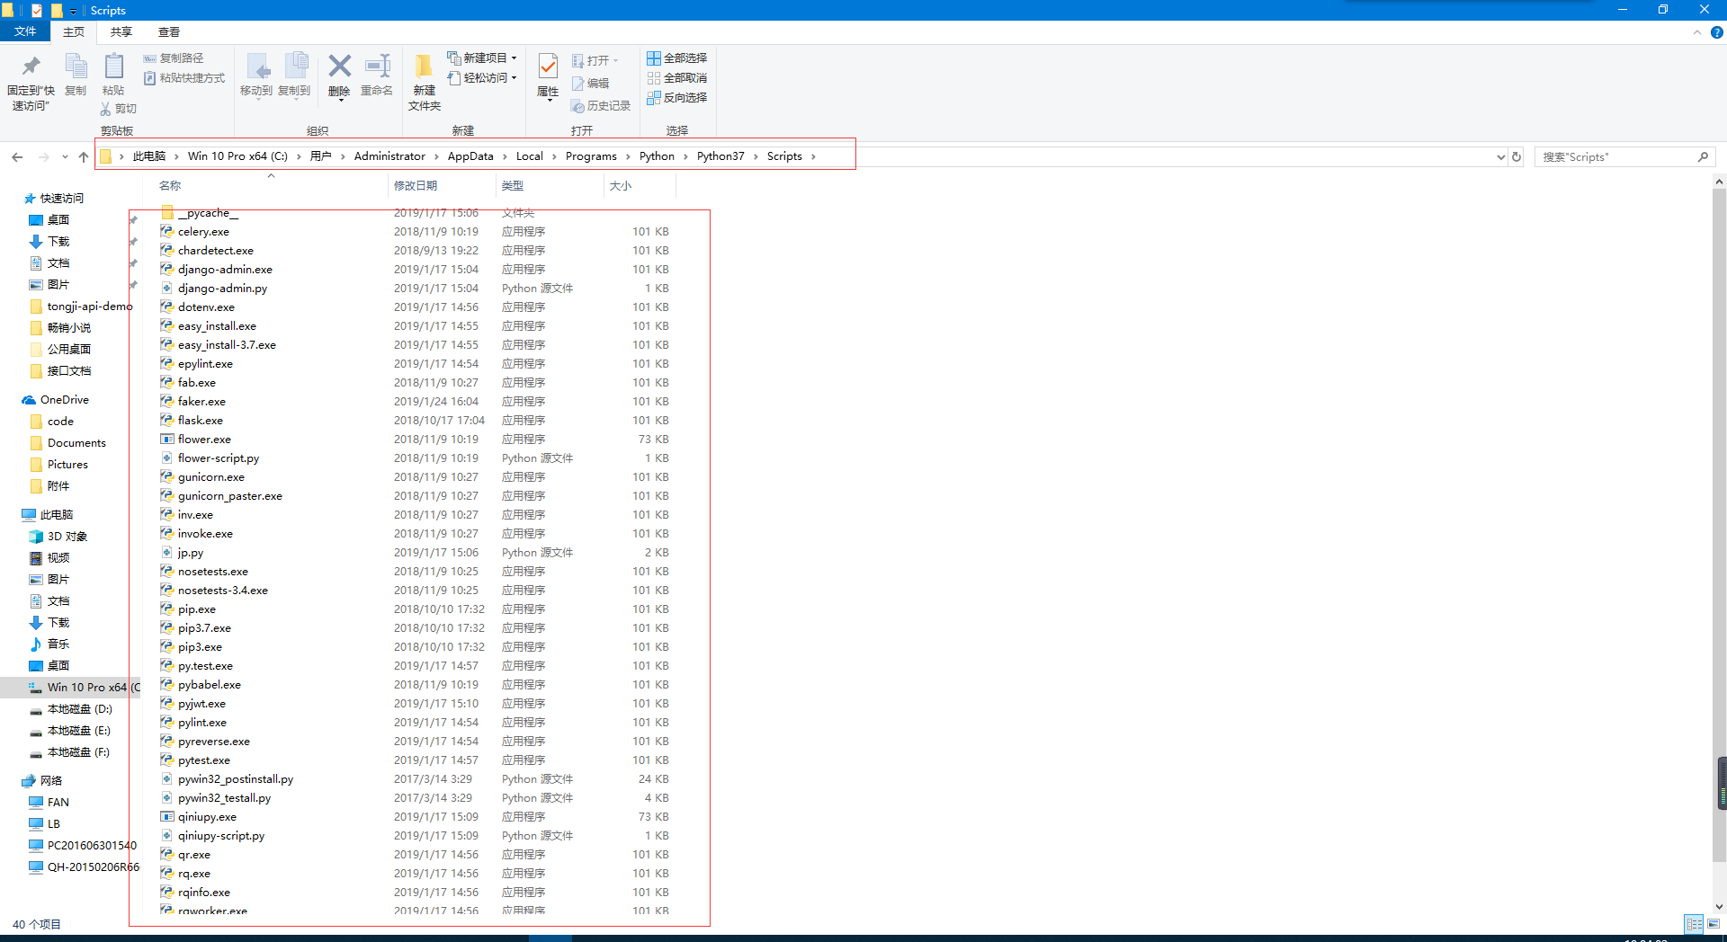The width and height of the screenshot is (1727, 942).
Task: Click the Delete X icon
Action: pyautogui.click(x=339, y=77)
